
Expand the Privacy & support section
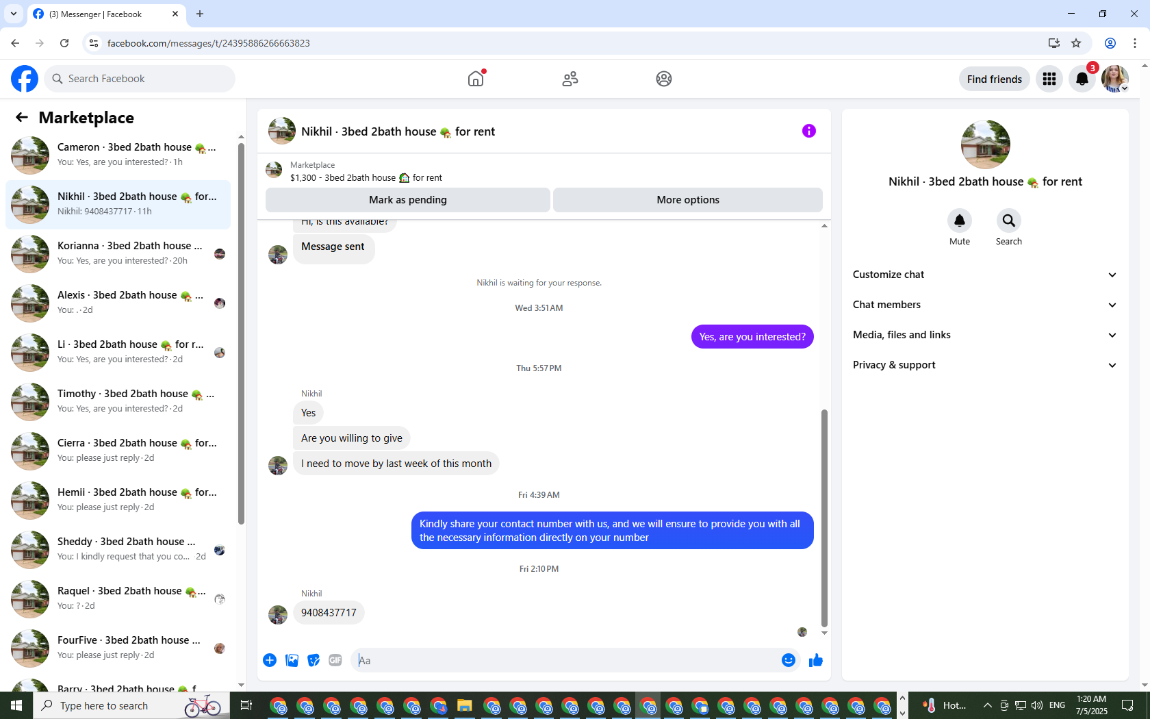coord(985,365)
